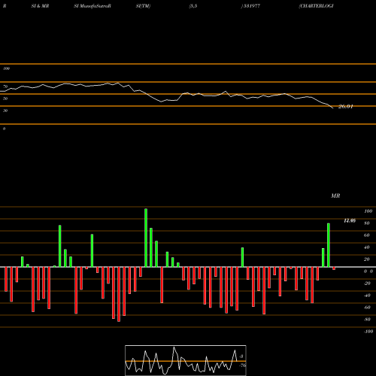Click the 40 label on MR axis
This screenshot has width=376, height=376.
point(367,247)
